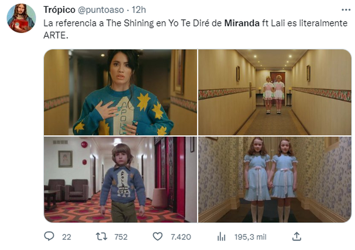The width and height of the screenshot is (355, 250).
Task: Open the 12h timestamp link
Action: click(138, 10)
